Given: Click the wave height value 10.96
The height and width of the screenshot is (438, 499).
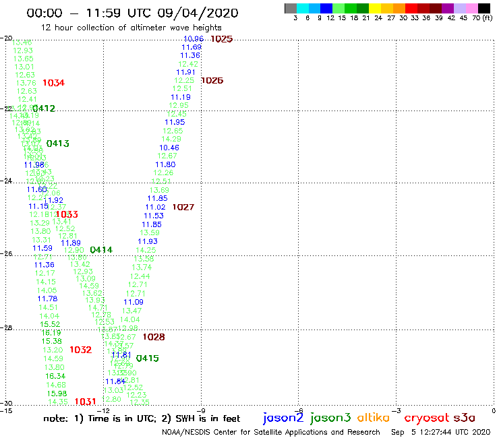Looking at the screenshot, I should (x=194, y=39).
